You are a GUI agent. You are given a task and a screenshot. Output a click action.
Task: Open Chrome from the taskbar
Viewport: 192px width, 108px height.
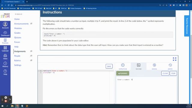coord(17,106)
